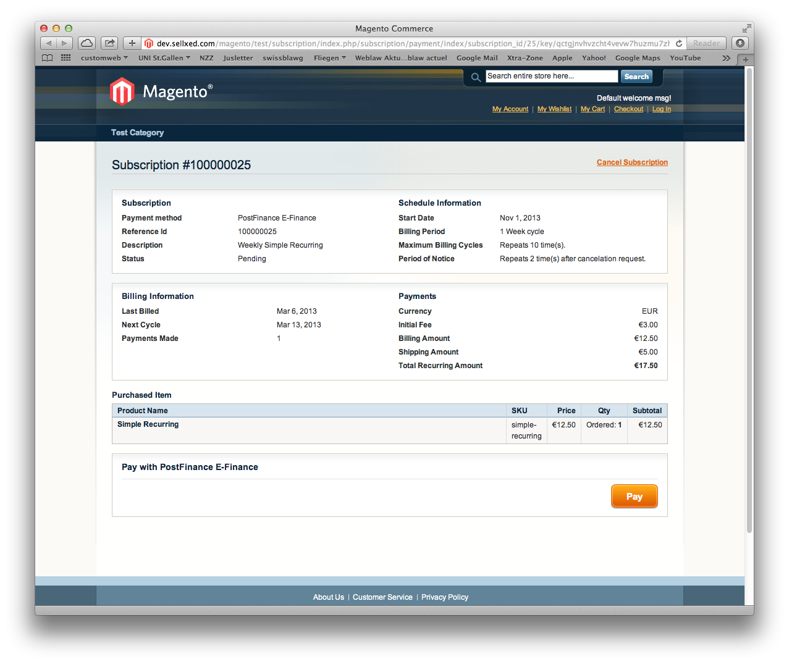Reload the page with the refresh icon
This screenshot has width=789, height=664.
679,43
